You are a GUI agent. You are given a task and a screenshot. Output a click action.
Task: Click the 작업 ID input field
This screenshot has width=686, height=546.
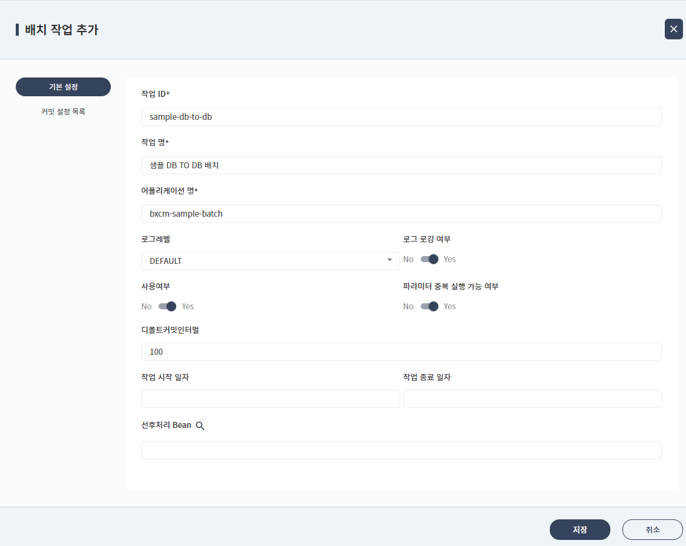coord(401,117)
